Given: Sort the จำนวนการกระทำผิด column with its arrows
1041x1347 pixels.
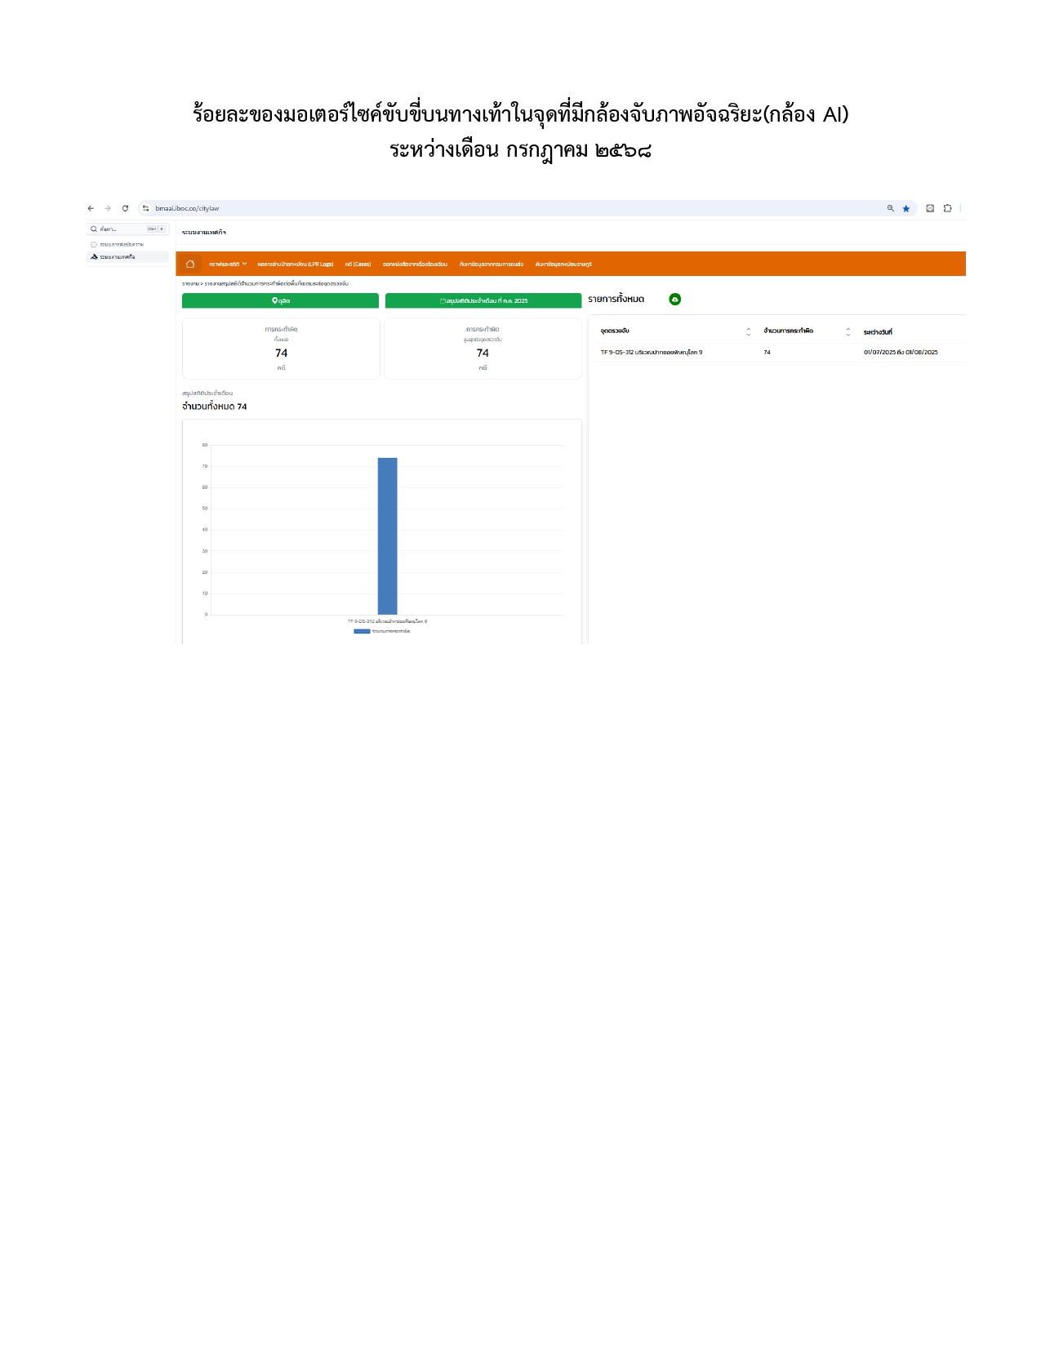Looking at the screenshot, I should tap(848, 331).
